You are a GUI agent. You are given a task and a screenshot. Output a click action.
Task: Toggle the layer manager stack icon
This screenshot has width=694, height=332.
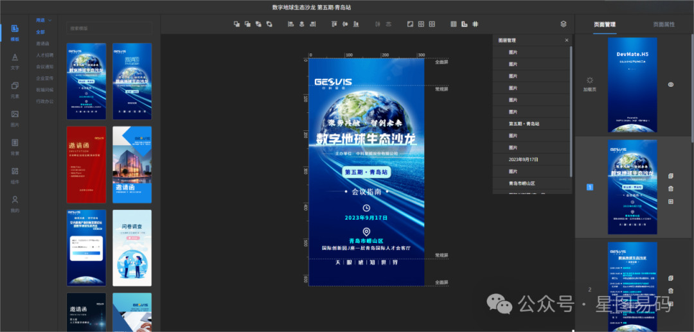tap(564, 24)
